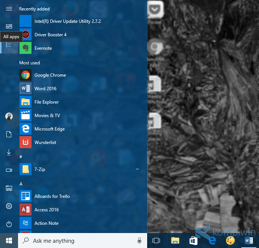Click the Recently added heading
The image size is (259, 248).
(35, 9)
